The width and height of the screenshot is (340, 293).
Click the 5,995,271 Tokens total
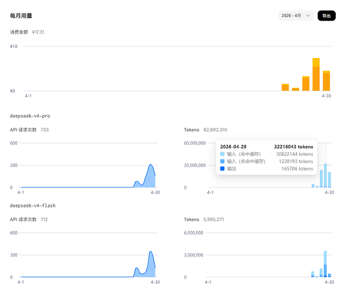click(x=213, y=219)
